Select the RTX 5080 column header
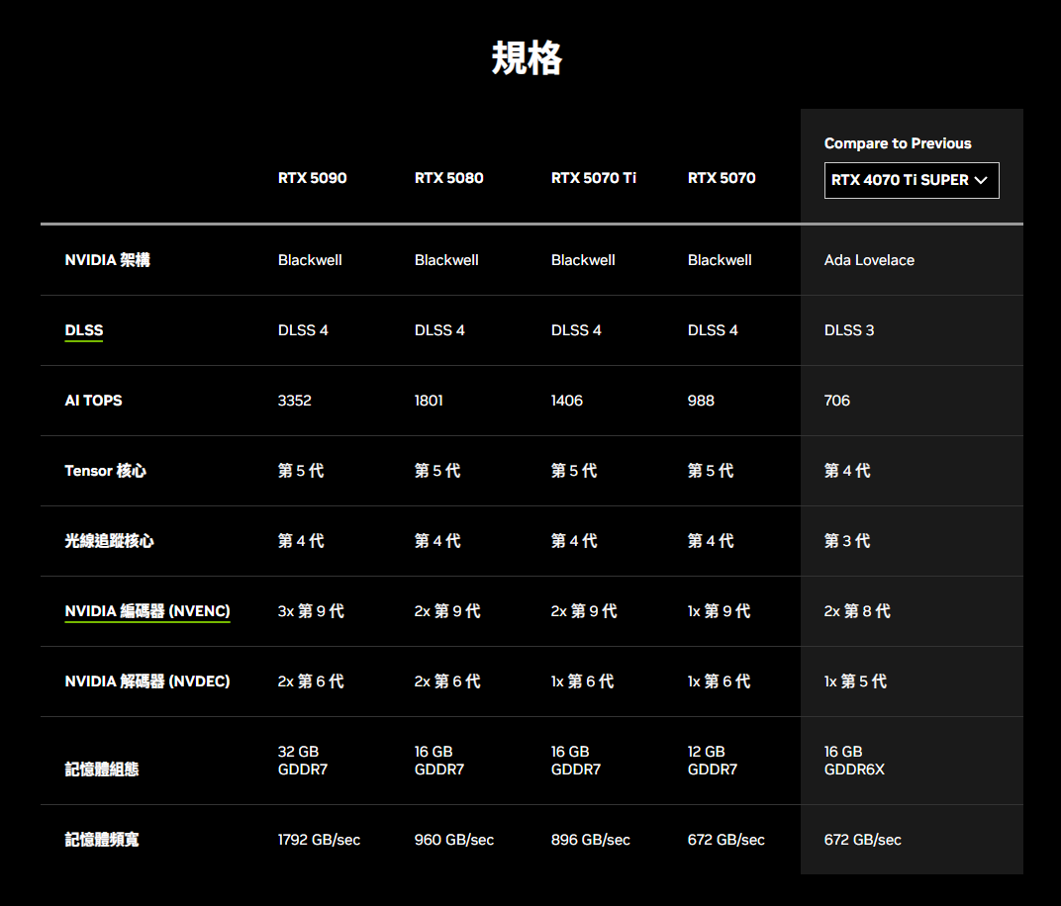Screen dimensions: 1061x906 tap(448, 178)
